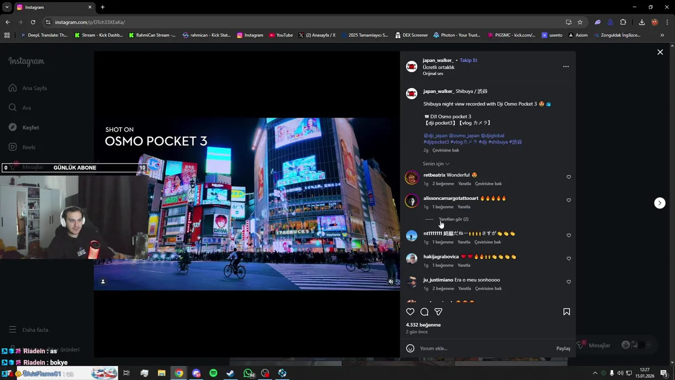Open the three-dot post options menu
This screenshot has width=675, height=380.
(566, 66)
